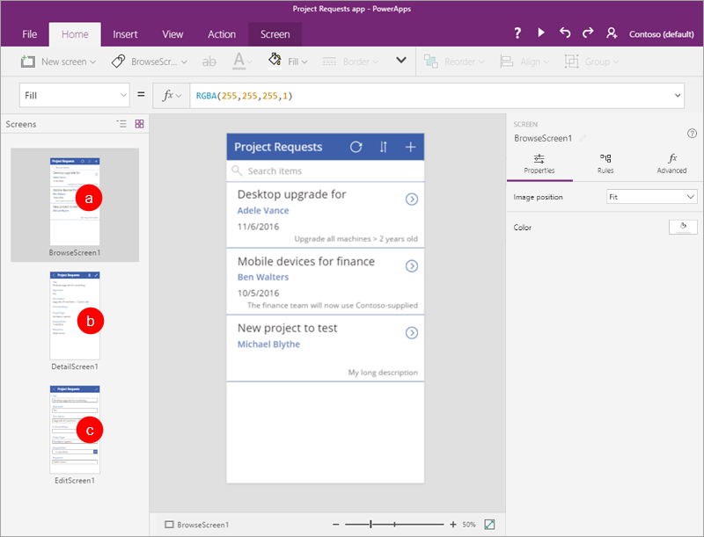
Task: Undo the last action
Action: pyautogui.click(x=565, y=33)
